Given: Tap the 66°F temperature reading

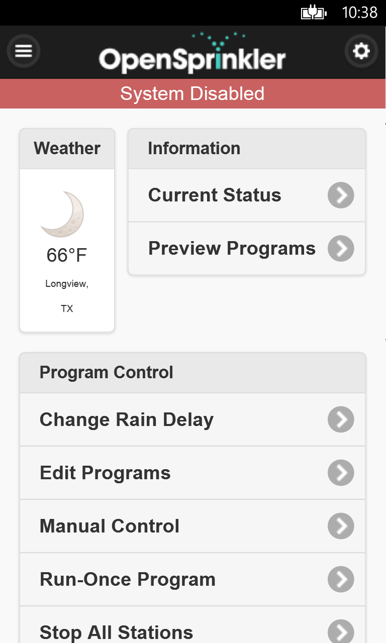Looking at the screenshot, I should (x=67, y=255).
